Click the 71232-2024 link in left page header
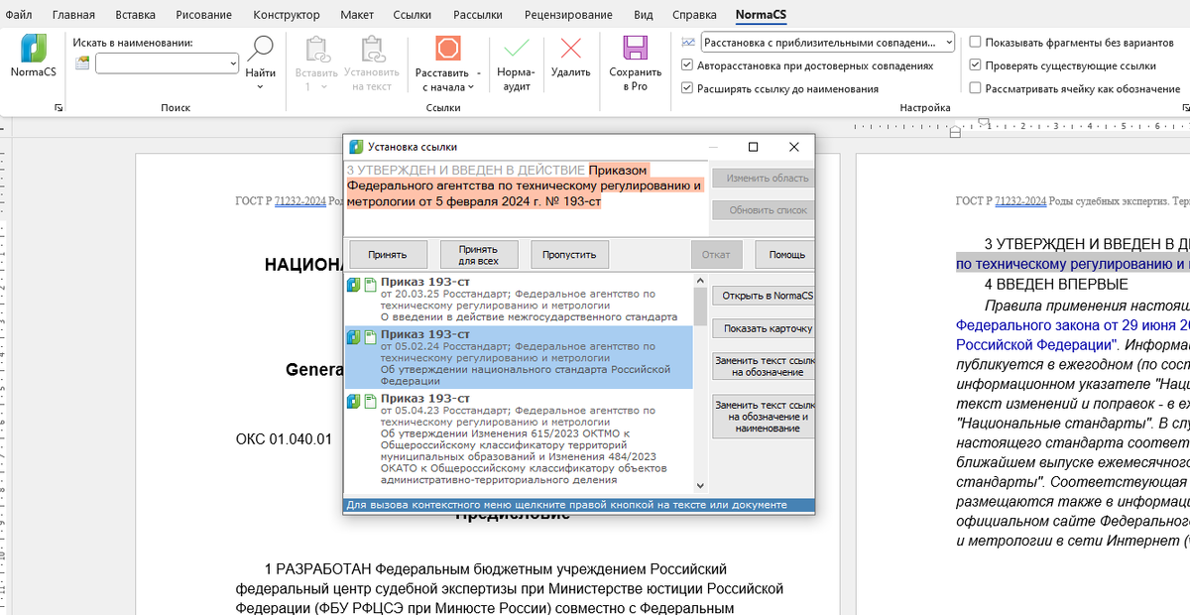 coord(299,201)
